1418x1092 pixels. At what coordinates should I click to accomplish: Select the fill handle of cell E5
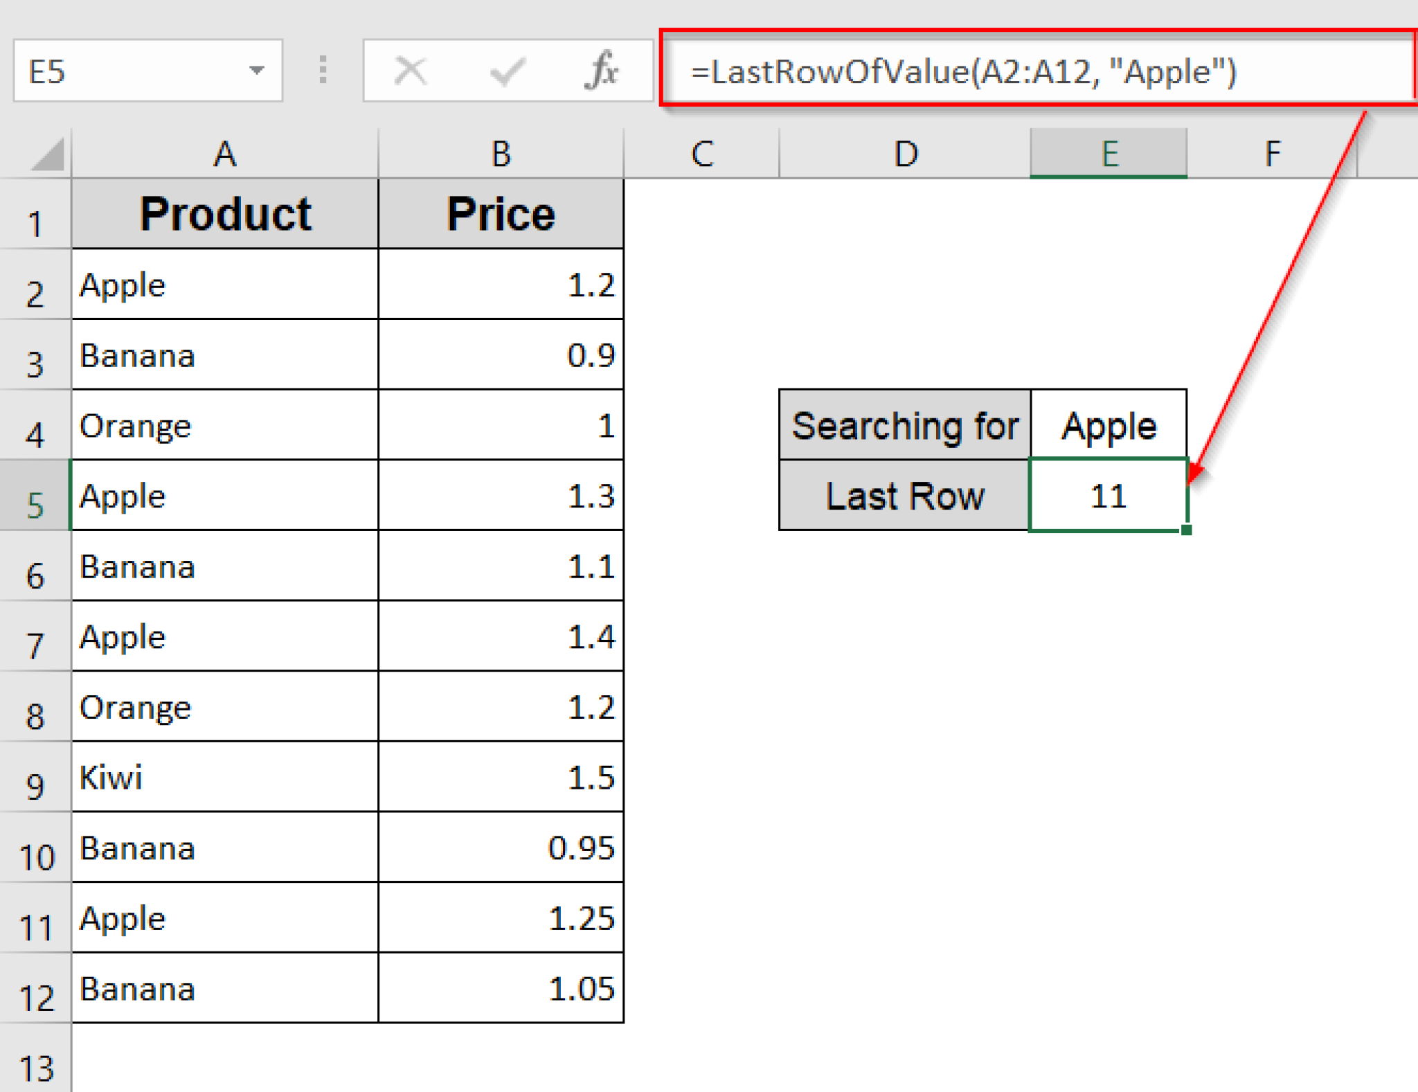1186,530
